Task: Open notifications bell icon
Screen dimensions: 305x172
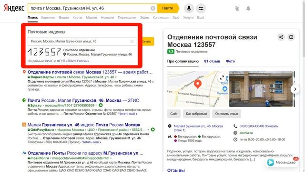Action: tap(248, 9)
